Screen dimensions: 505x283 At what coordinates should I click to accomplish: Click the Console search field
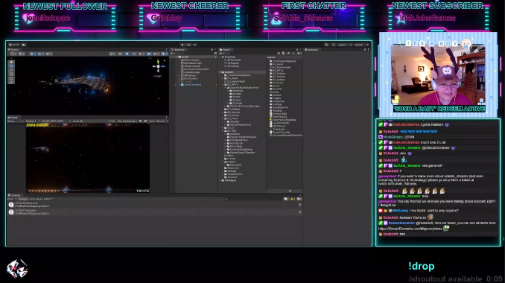(254, 199)
